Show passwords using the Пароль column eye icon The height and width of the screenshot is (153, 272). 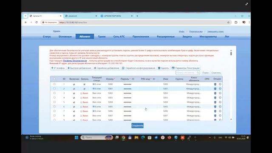[x=133, y=79]
